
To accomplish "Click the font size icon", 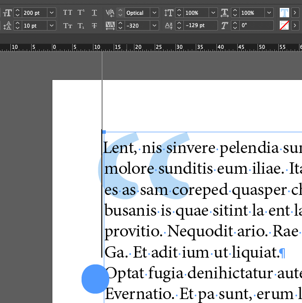I will coord(7,13).
